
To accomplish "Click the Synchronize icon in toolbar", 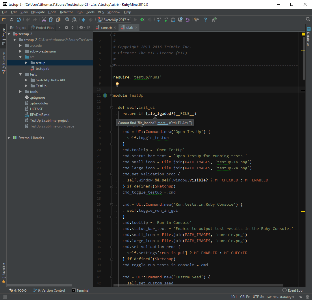I will [19, 20].
